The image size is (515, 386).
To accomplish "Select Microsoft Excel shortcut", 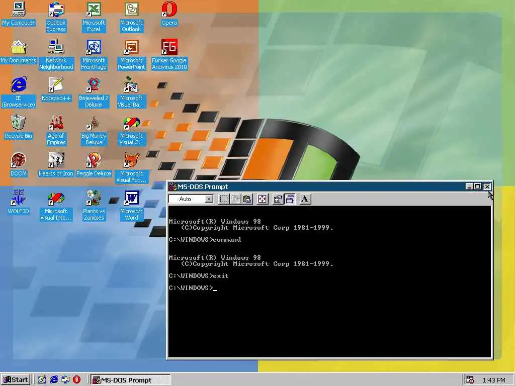I will tap(94, 17).
